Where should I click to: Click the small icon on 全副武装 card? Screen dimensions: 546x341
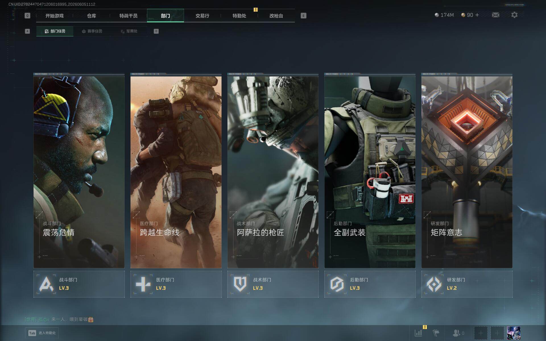330,215
